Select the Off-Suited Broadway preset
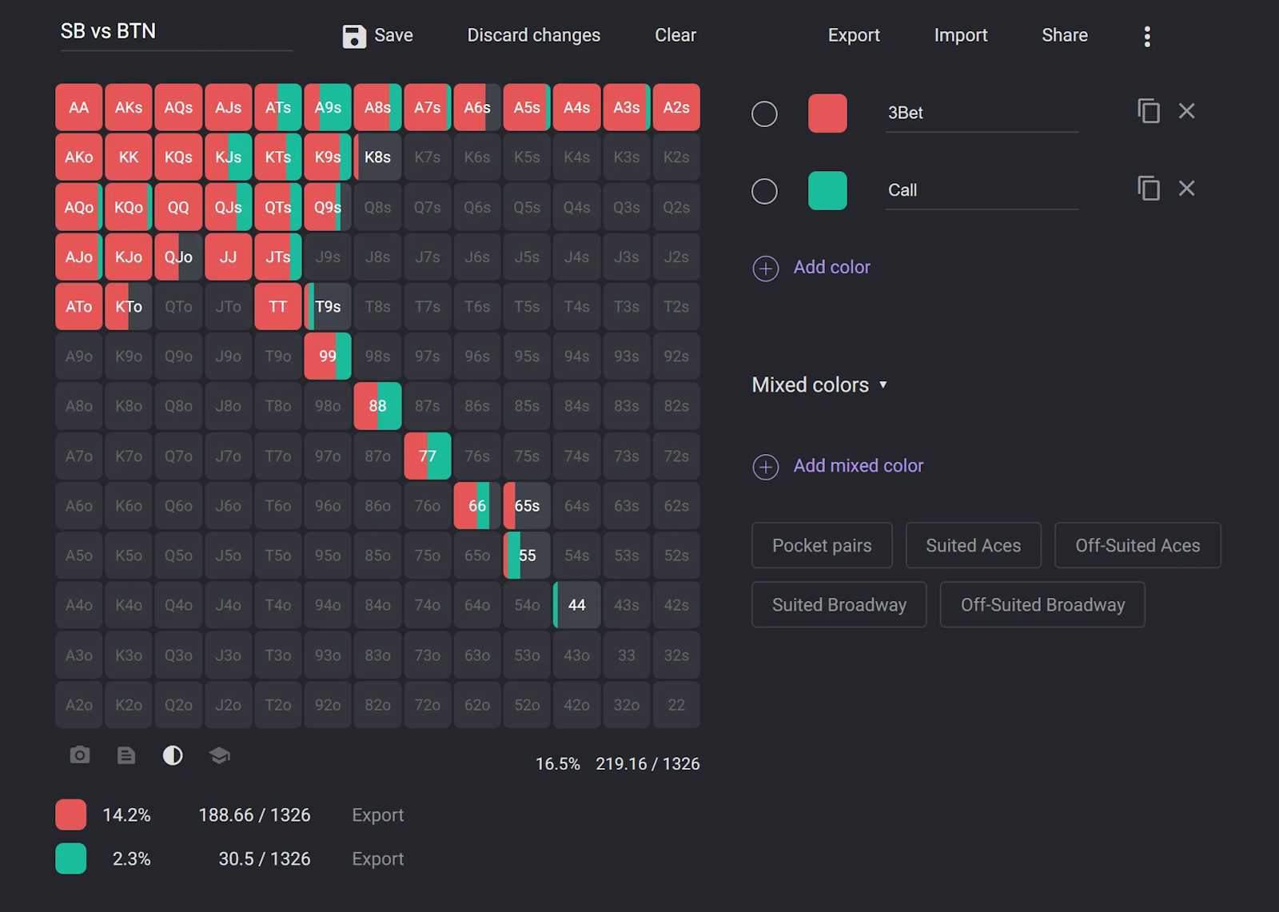The image size is (1279, 912). 1042,605
